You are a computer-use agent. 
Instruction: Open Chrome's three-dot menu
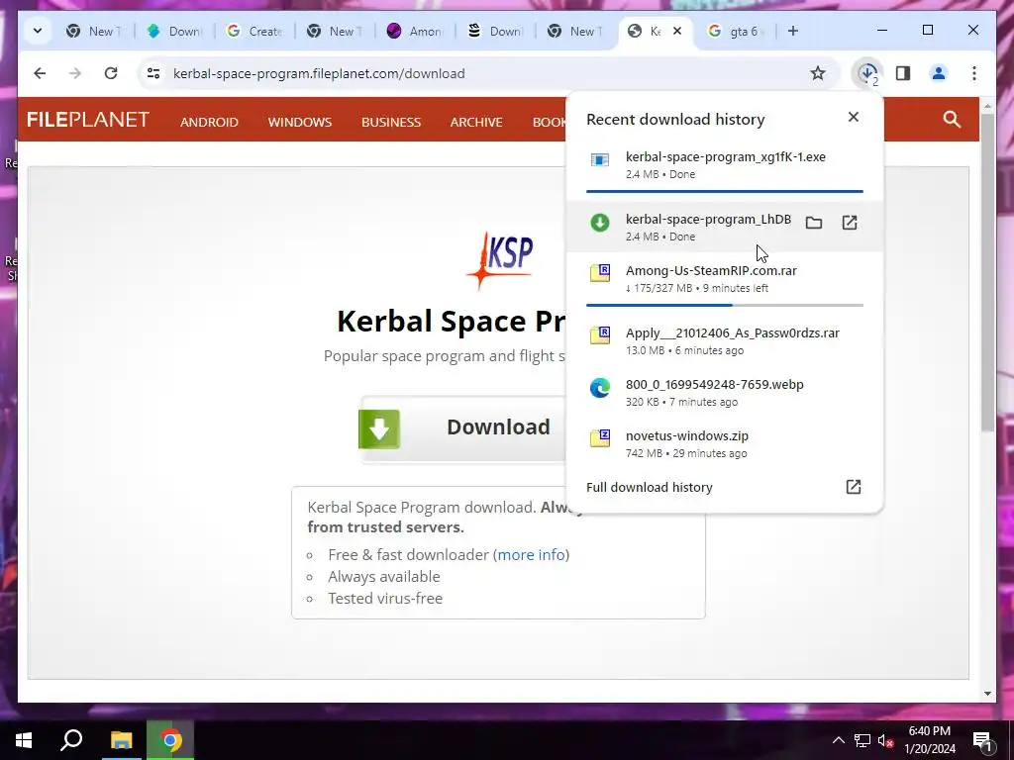tap(974, 73)
